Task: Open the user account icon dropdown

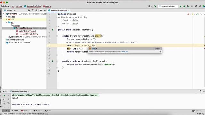Action: tap(150, 6)
